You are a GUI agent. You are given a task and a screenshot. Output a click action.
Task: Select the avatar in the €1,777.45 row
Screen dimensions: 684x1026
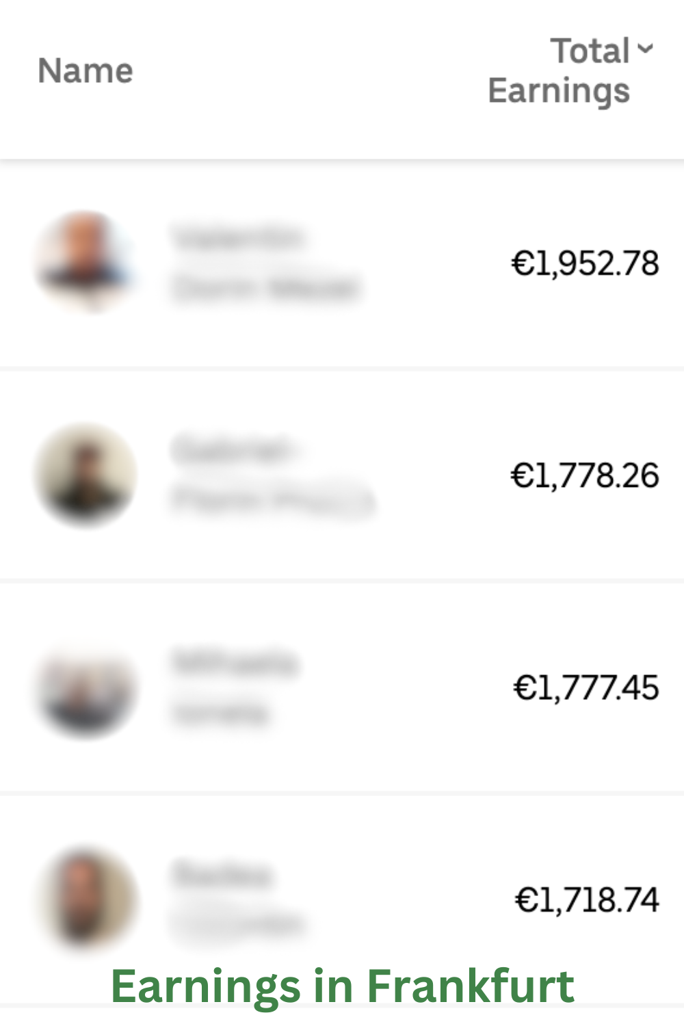point(85,689)
